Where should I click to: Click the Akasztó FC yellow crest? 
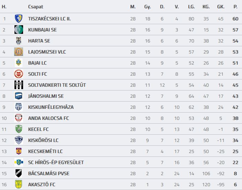[19, 184]
